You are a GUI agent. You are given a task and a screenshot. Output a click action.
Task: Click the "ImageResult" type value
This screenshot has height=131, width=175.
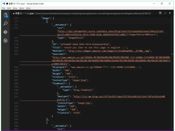(76, 38)
